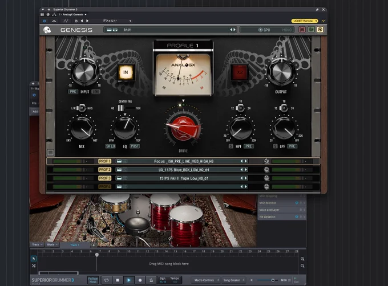This screenshot has width=388, height=286.
Task: Toggle the HPF PRE button
Action: (248, 146)
